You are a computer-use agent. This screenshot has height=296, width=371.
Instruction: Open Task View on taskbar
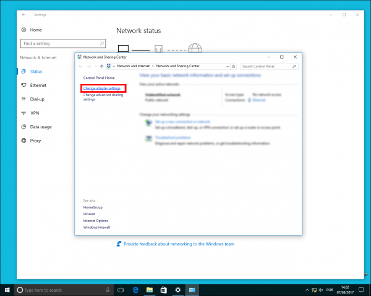121,290
